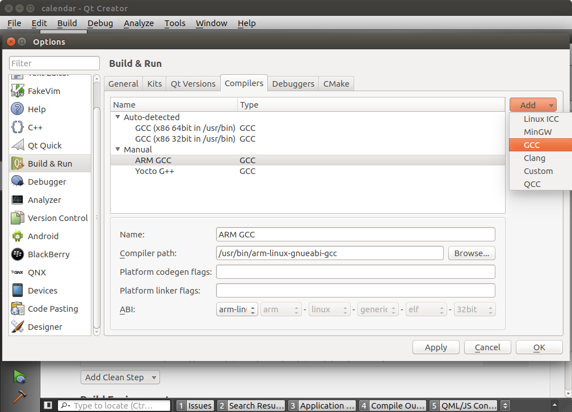Click the OK button
The width and height of the screenshot is (572, 412).
539,347
